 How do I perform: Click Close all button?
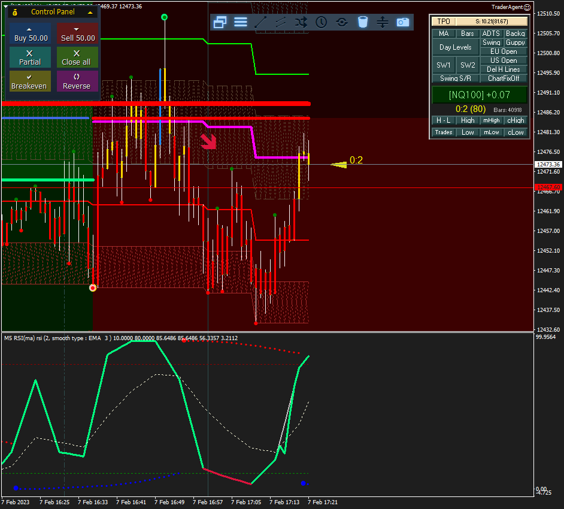tap(78, 57)
